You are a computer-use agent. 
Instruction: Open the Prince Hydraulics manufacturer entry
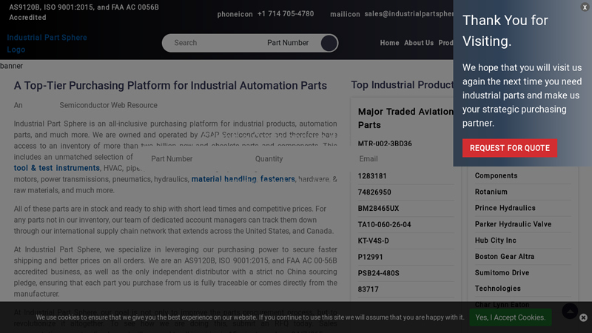point(505,208)
